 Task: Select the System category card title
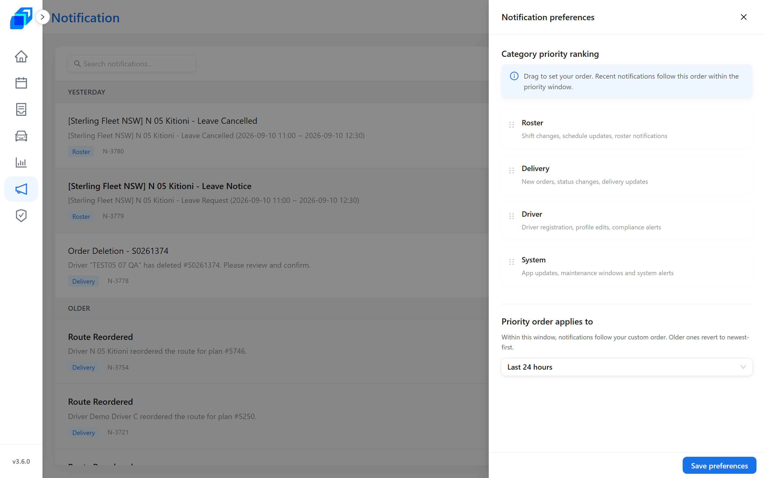[534, 260]
